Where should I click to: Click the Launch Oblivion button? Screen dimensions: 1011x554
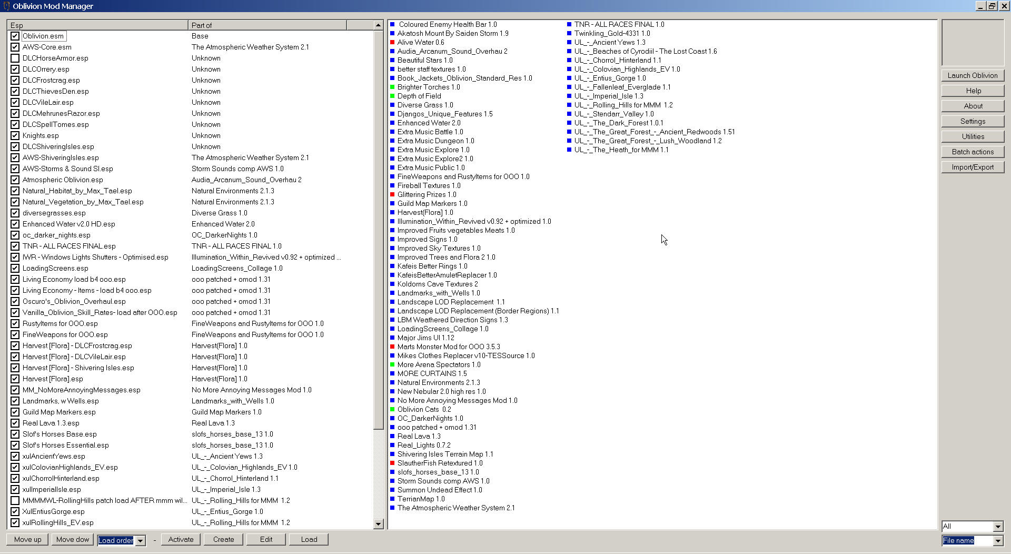tap(973, 75)
